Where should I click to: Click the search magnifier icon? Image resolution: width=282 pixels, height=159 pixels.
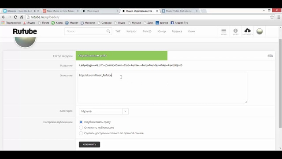point(108,31)
